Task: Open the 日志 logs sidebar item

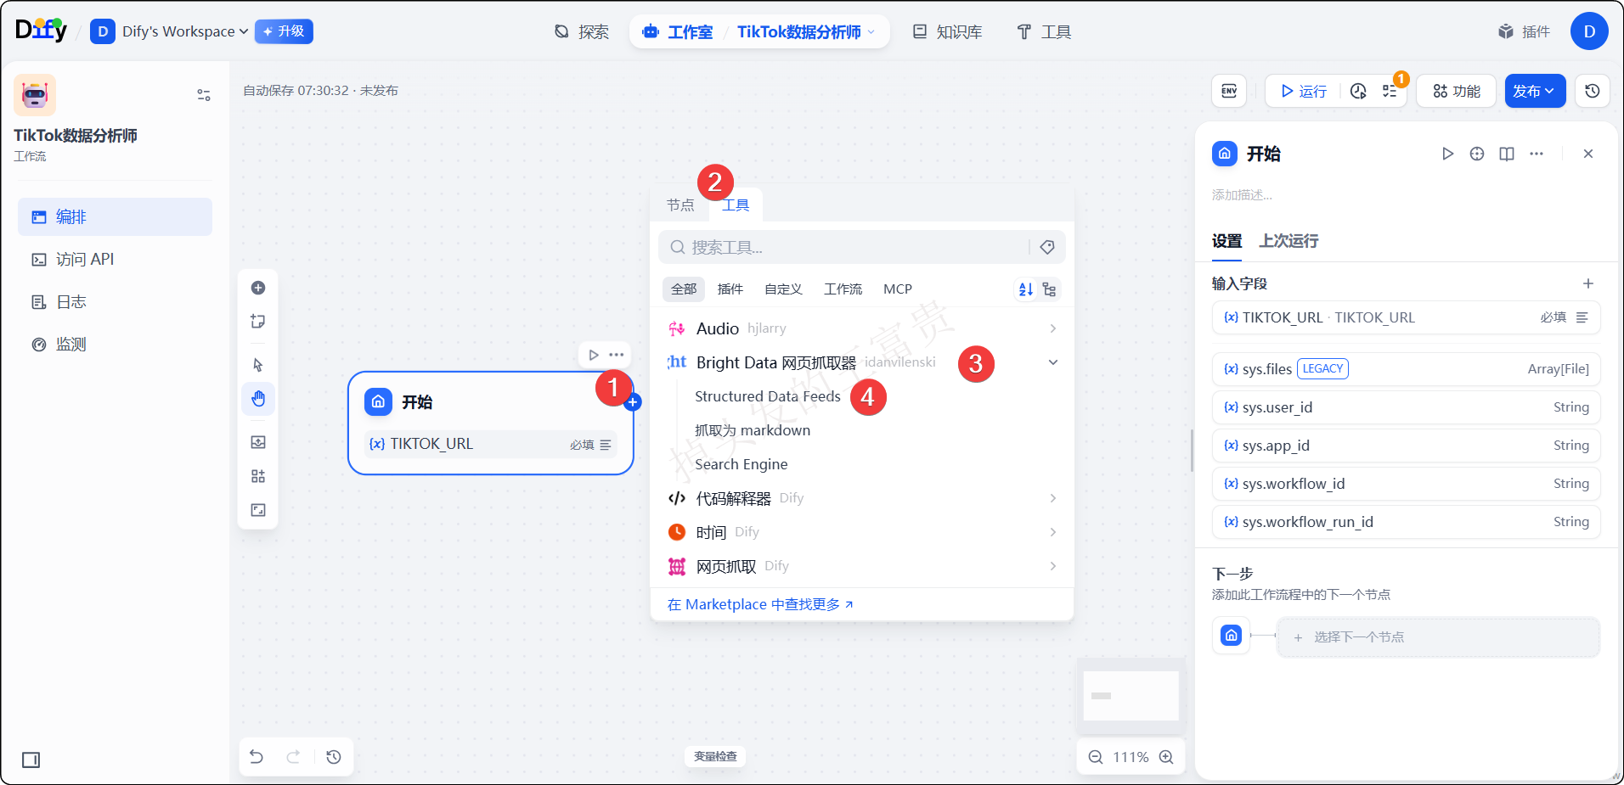Action: [x=115, y=301]
